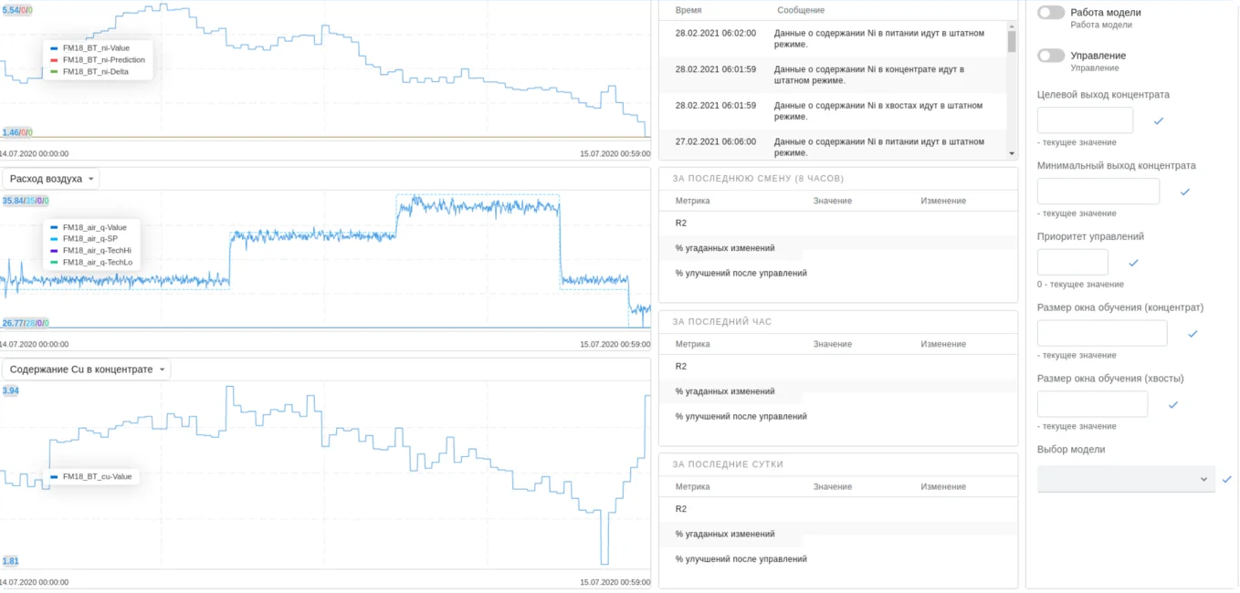Toggle FM18_air_q-TechLo legend series
1240x593 pixels.
[x=91, y=262]
